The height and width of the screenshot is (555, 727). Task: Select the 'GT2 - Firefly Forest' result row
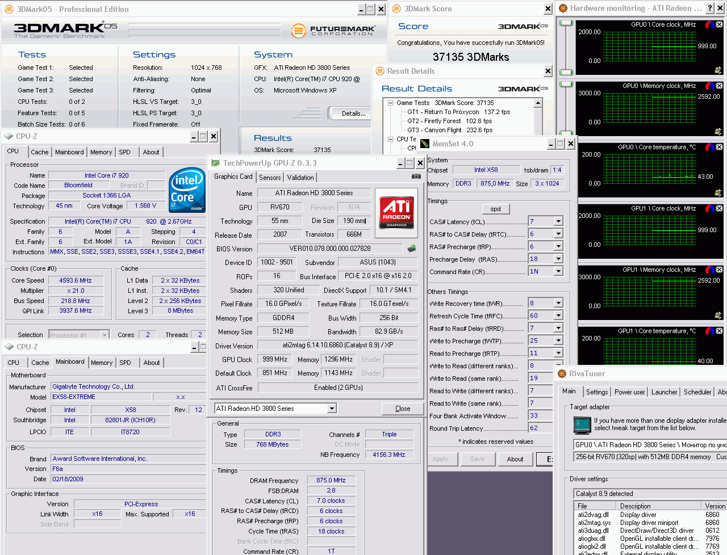point(449,121)
